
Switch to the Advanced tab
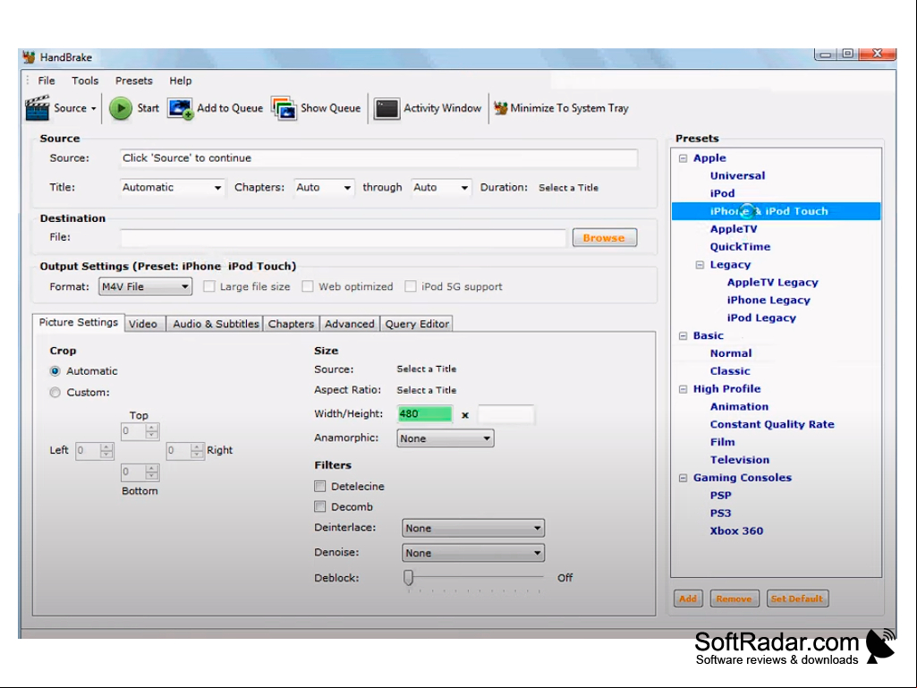(x=350, y=324)
